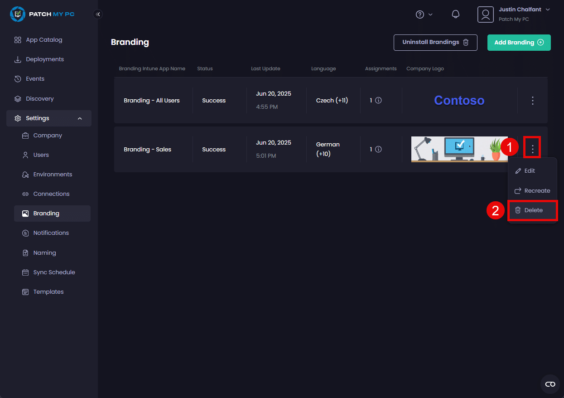Expand the Justin Chalfant account dropdown

click(548, 10)
